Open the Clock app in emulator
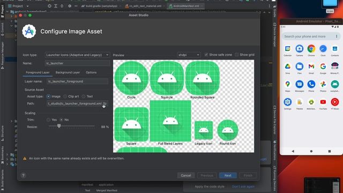The height and width of the screenshot is (193, 343). (x=323, y=49)
